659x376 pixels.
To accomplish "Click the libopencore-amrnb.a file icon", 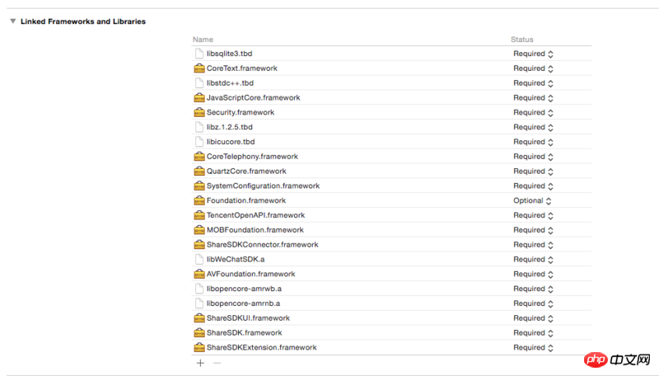I will click(199, 303).
